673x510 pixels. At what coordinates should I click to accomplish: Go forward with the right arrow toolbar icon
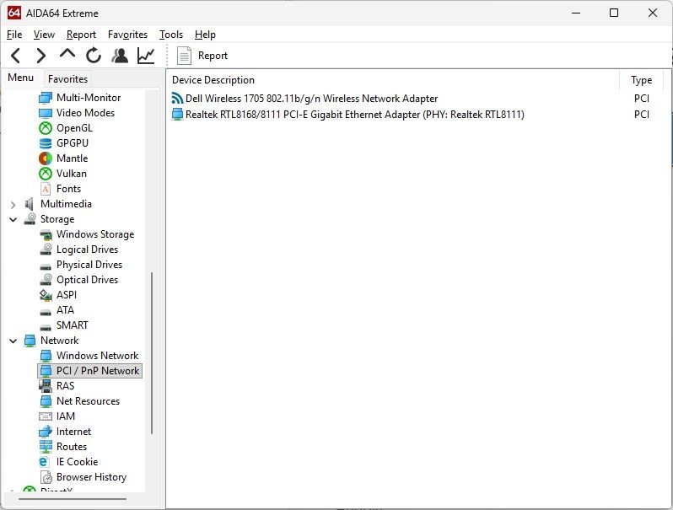pos(41,56)
